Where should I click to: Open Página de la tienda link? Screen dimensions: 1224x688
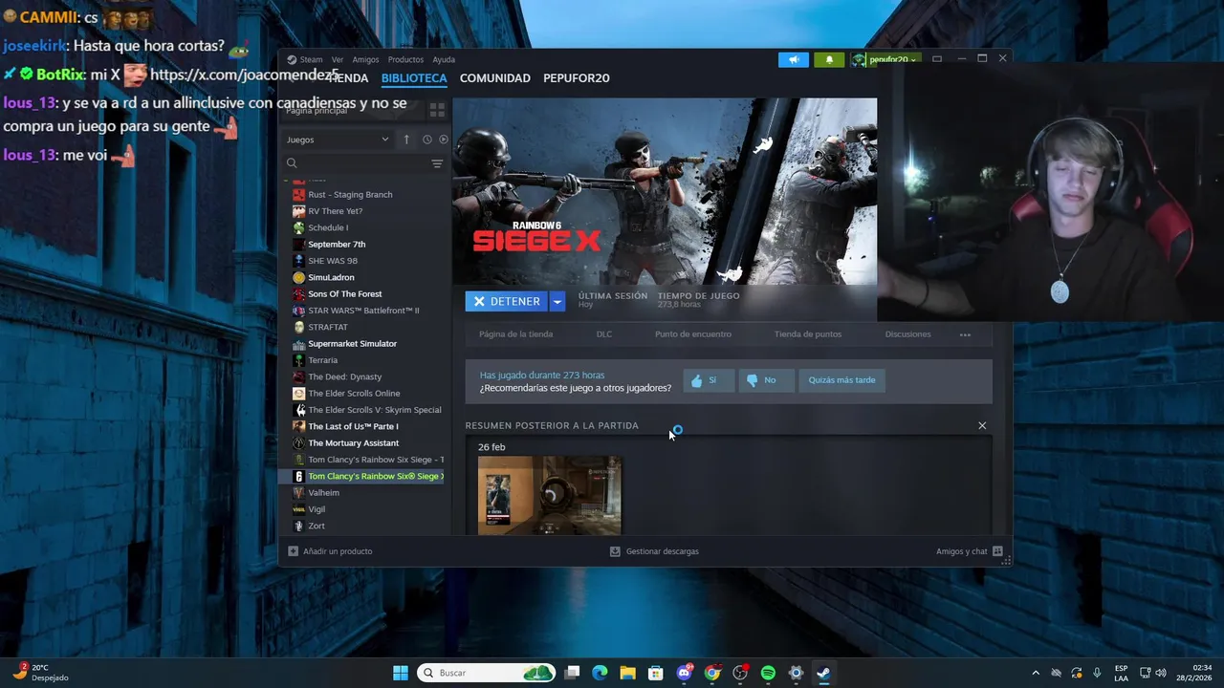[x=516, y=334]
